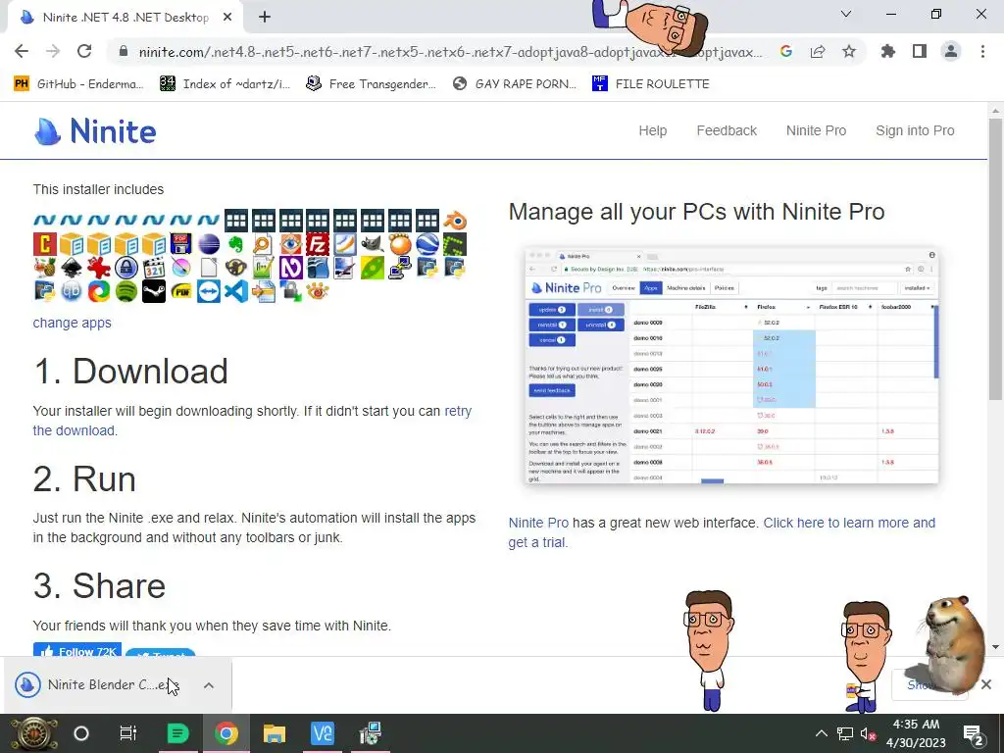Reload the current page

(x=84, y=51)
